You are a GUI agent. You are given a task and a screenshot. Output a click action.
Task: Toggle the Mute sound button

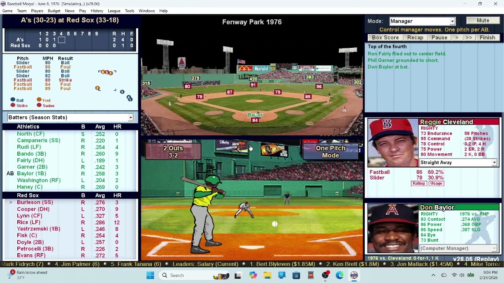483,21
